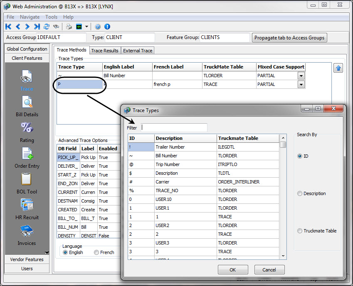The width and height of the screenshot is (353, 286).
Task: Go to the first record using toolbar arrow
Action: (x=8, y=27)
